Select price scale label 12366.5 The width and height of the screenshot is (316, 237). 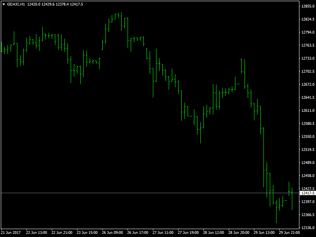coord(308,215)
